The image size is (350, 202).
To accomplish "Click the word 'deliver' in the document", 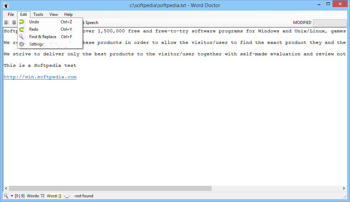I will click(x=54, y=54).
